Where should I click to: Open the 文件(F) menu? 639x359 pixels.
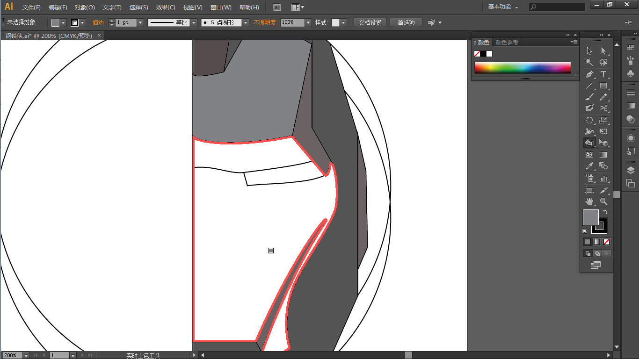[31, 7]
